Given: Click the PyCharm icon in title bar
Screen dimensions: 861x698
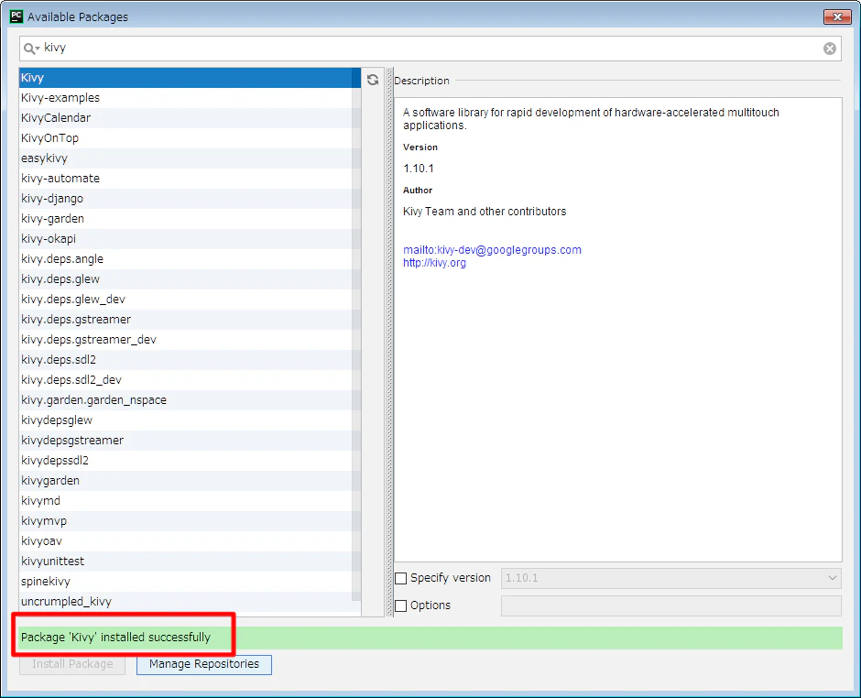Looking at the screenshot, I should 16,16.
